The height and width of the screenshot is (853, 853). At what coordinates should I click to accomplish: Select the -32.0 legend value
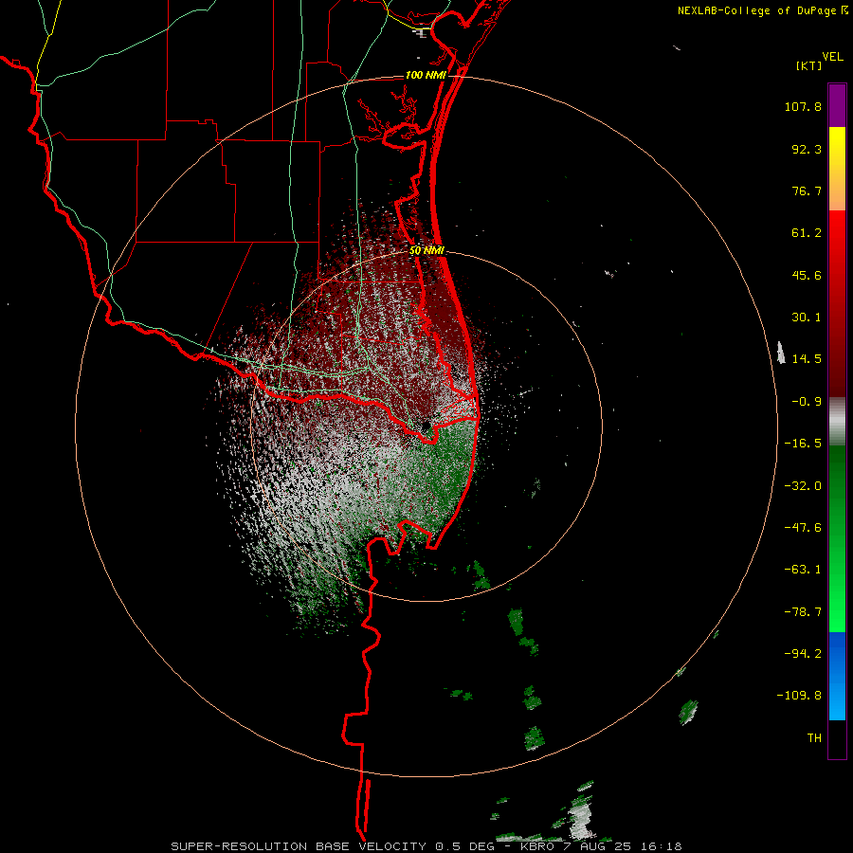(803, 486)
